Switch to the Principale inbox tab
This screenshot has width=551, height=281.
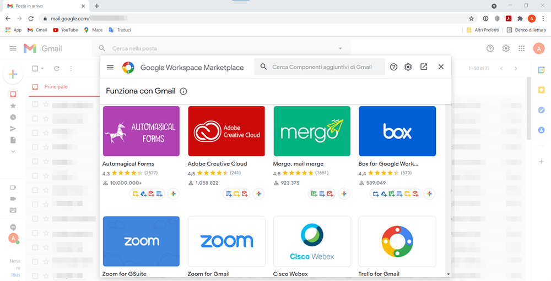56,87
